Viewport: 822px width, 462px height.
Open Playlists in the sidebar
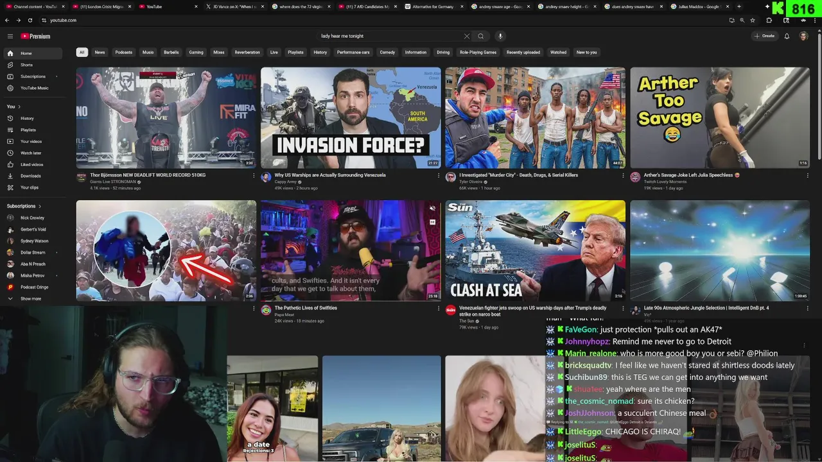tap(33, 130)
